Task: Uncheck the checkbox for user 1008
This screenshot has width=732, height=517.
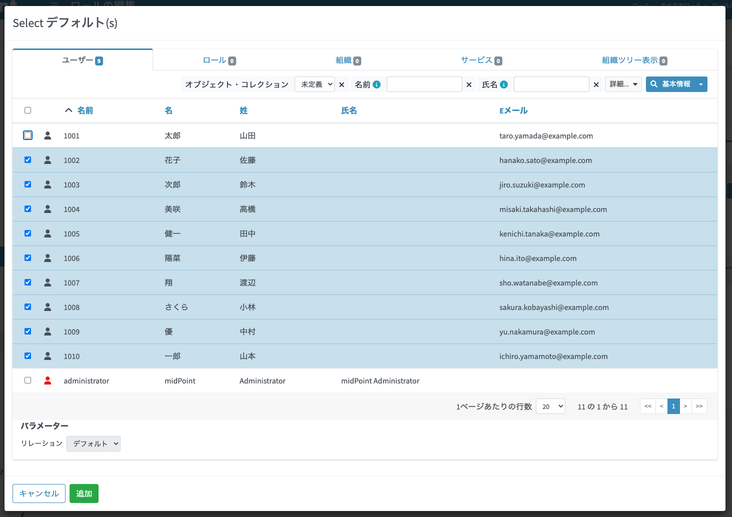Action: 28,307
